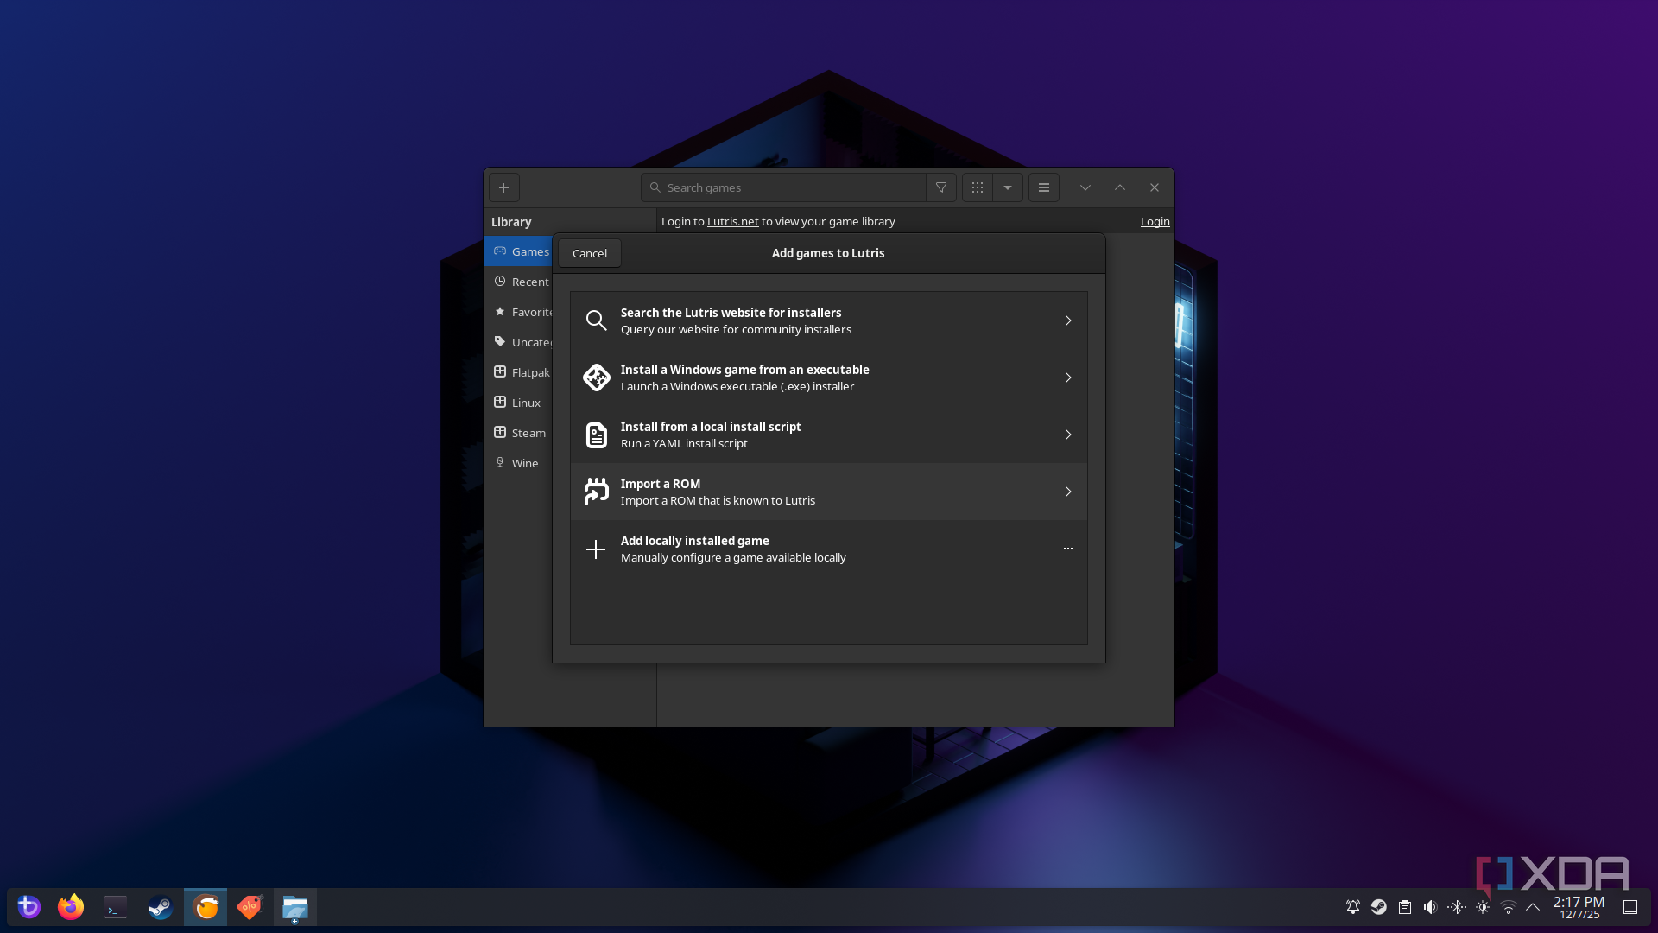1658x933 pixels.
Task: Select the Flatpak runner in sidebar
Action: pos(518,372)
